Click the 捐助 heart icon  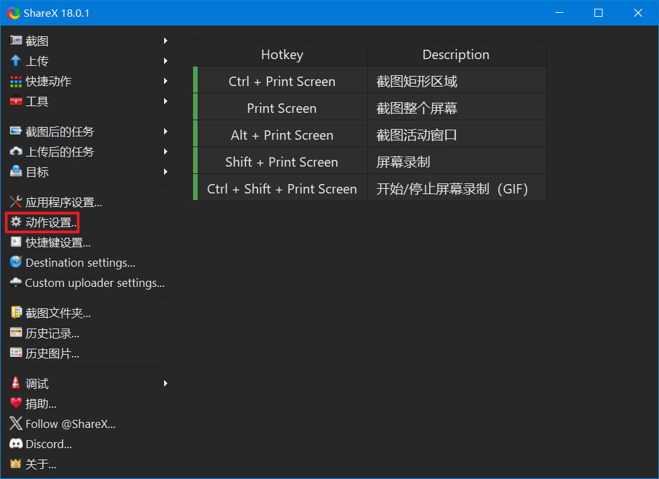(x=16, y=404)
